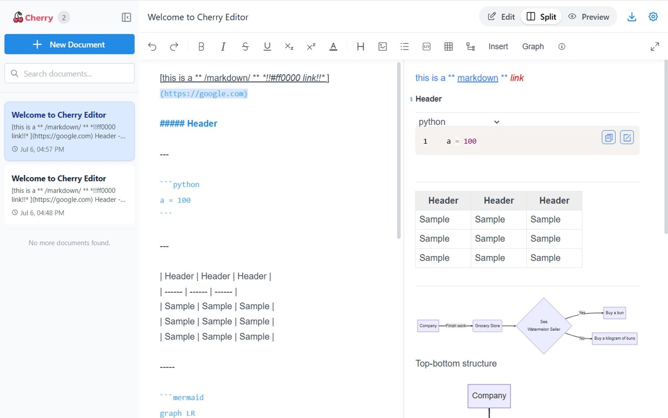The height and width of the screenshot is (418, 668).
Task: Click the editor pane scrollbar
Action: click(399, 150)
